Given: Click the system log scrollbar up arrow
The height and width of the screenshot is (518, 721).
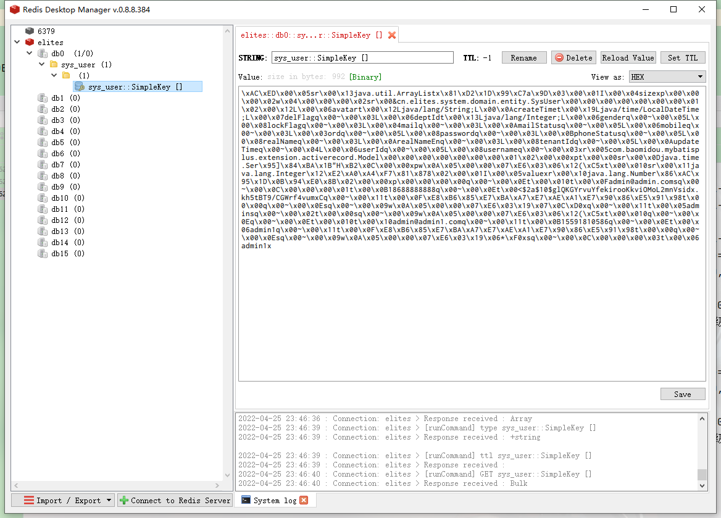Looking at the screenshot, I should [702, 418].
